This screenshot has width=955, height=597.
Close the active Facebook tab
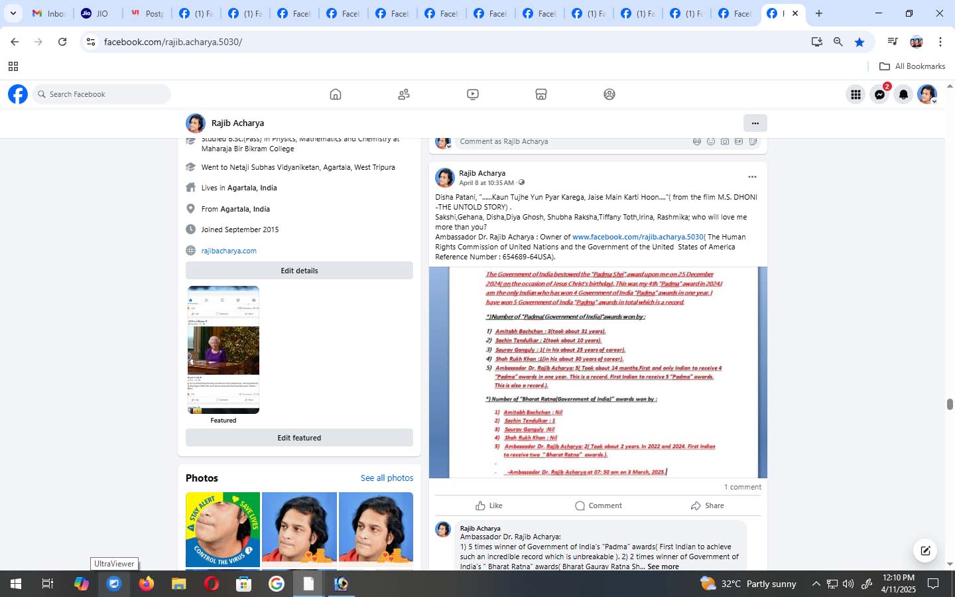tap(795, 13)
